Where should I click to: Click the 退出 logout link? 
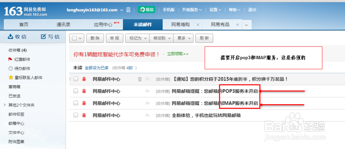pyautogui.click(x=252, y=10)
